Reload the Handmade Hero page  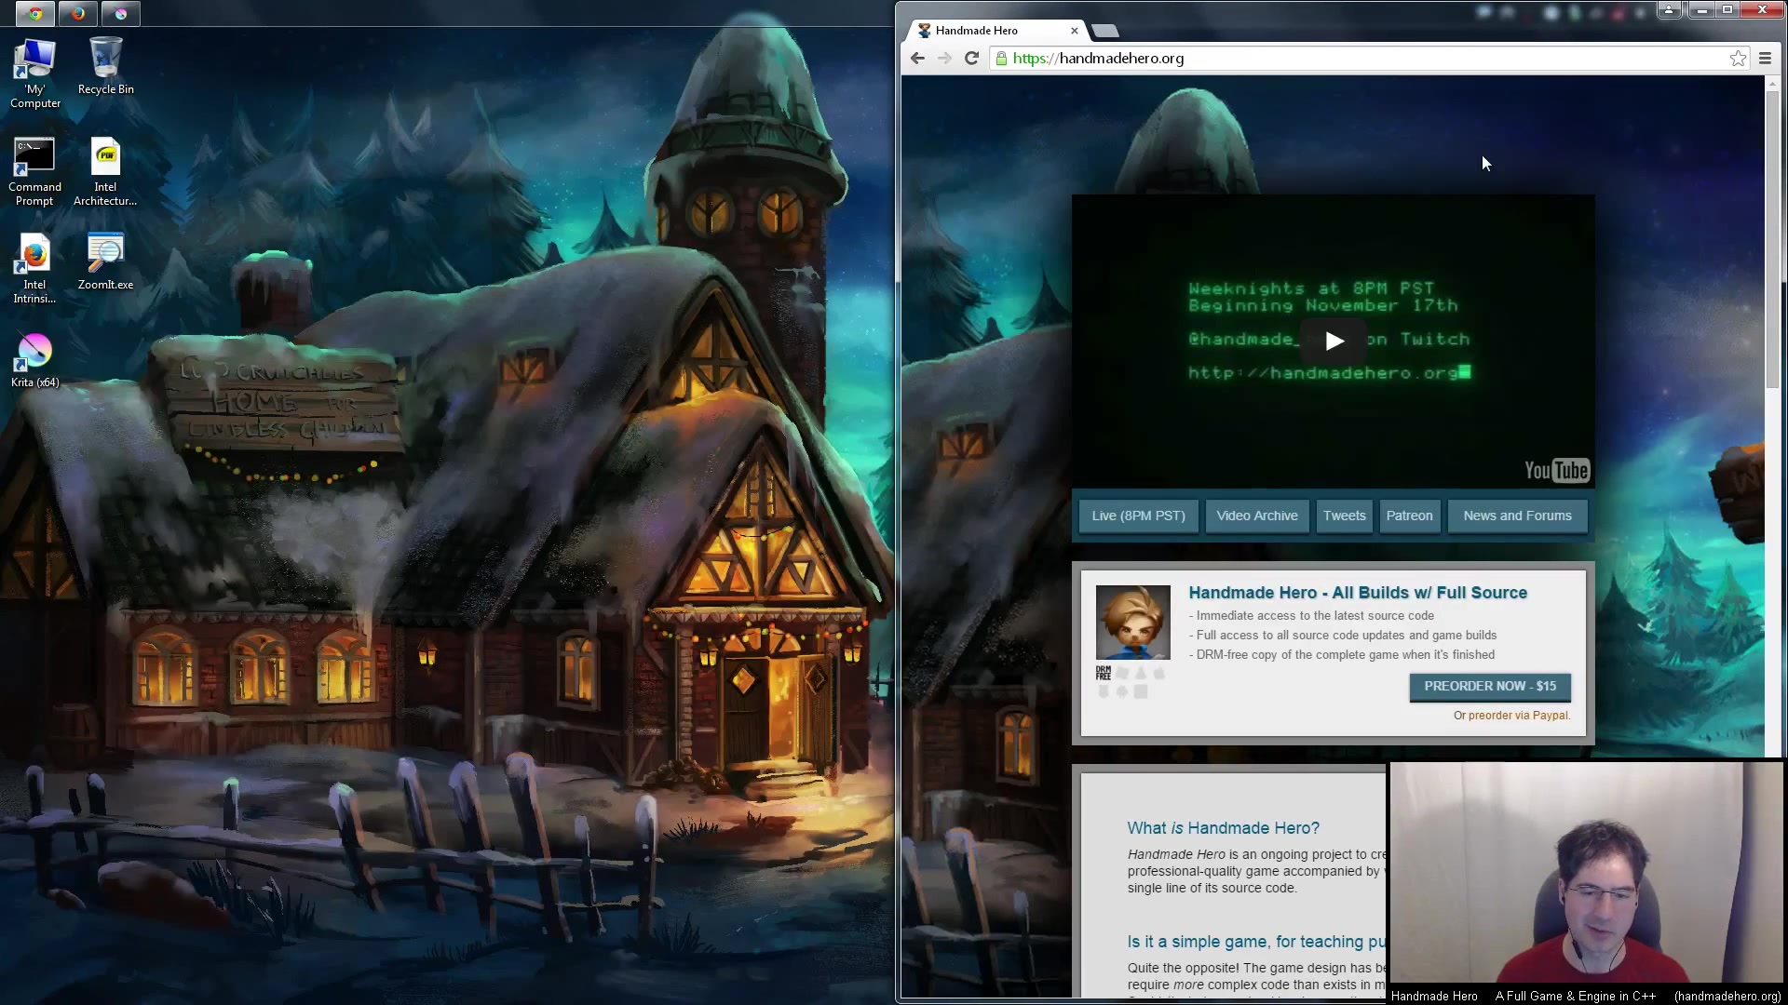pos(971,58)
